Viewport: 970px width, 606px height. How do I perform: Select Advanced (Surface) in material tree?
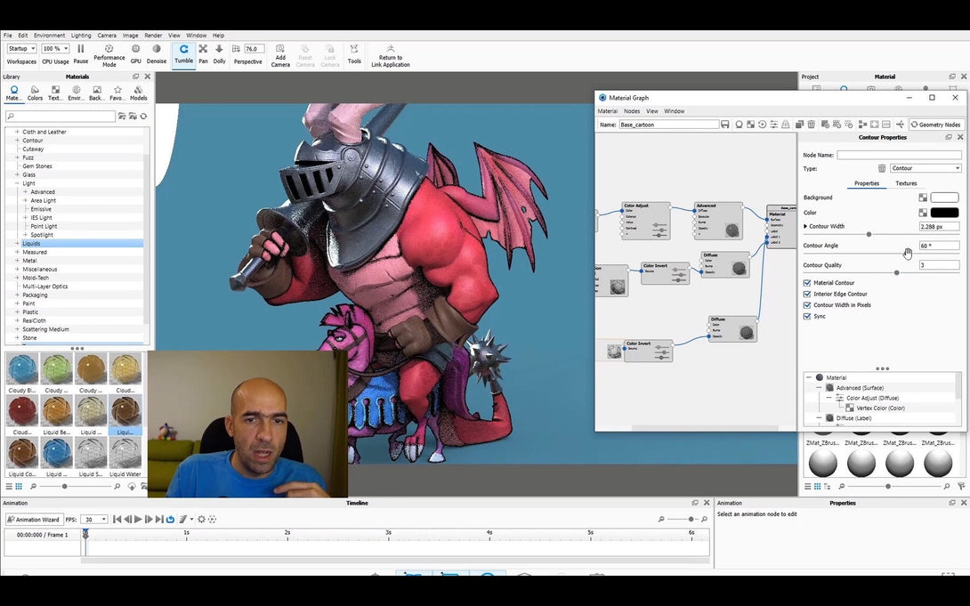pyautogui.click(x=860, y=388)
